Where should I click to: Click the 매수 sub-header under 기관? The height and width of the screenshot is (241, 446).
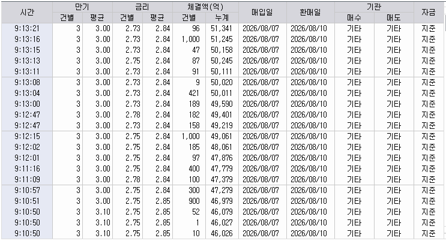click(x=354, y=17)
